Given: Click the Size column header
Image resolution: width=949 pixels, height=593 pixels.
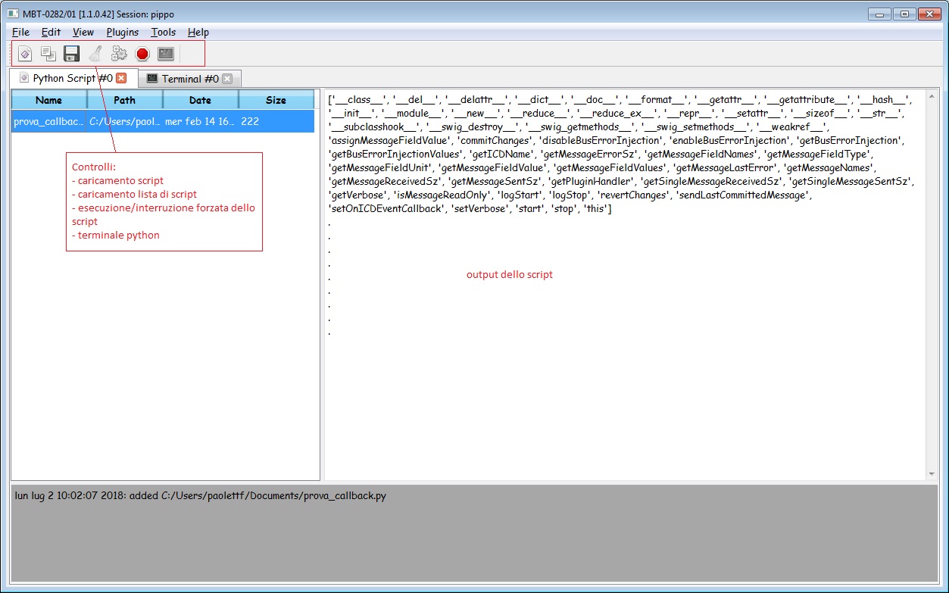Looking at the screenshot, I should [276, 100].
